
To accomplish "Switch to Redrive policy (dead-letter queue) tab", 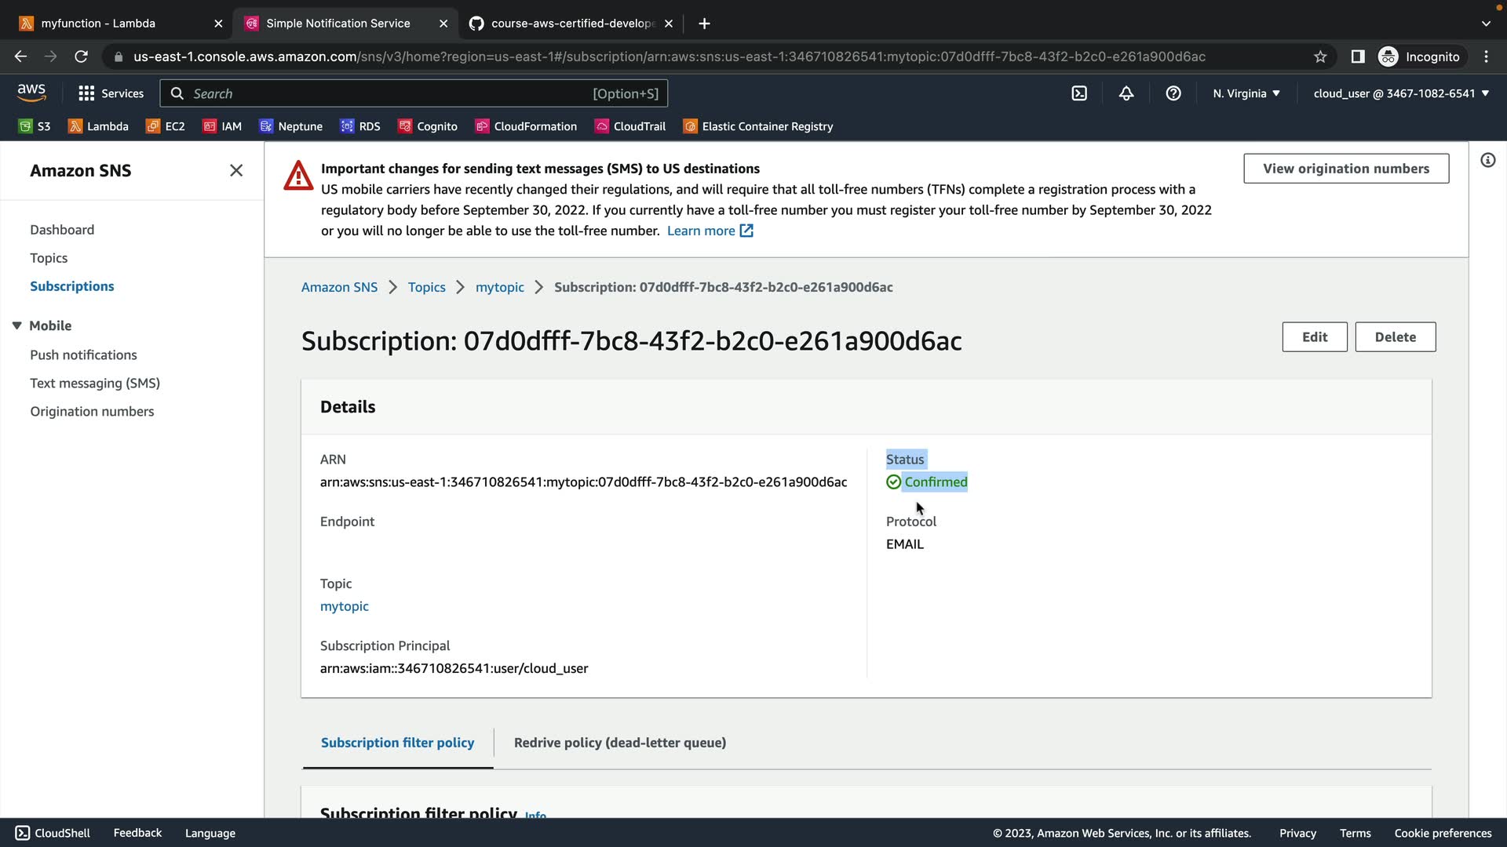I will [619, 743].
